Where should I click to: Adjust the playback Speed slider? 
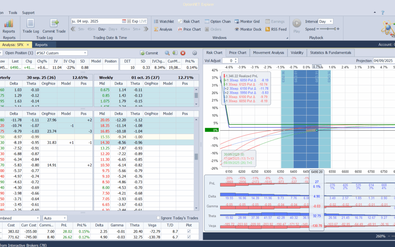pyautogui.click(x=327, y=29)
